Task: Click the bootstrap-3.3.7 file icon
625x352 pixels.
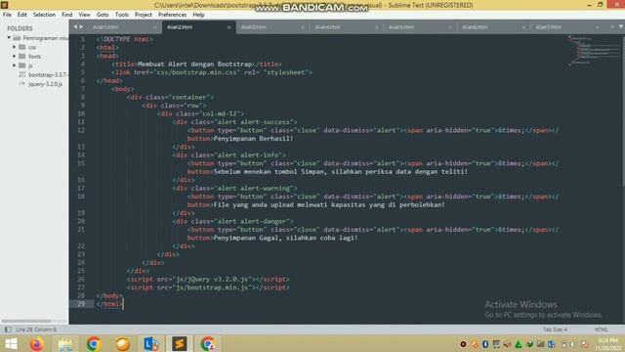Action: (x=22, y=74)
